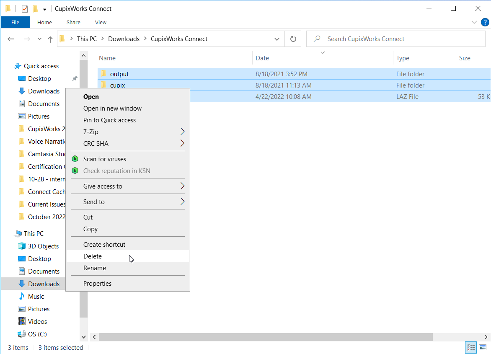
Task: Click the This PC computer icon
Action: coord(18,233)
